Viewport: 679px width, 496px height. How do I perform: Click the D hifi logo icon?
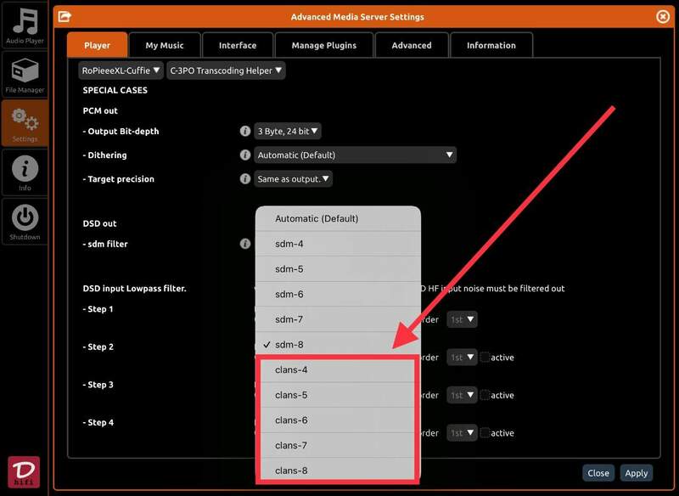(x=24, y=474)
